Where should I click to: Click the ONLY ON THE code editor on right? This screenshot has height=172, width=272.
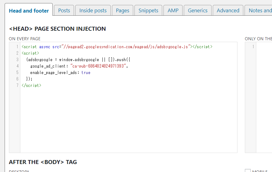258,97
